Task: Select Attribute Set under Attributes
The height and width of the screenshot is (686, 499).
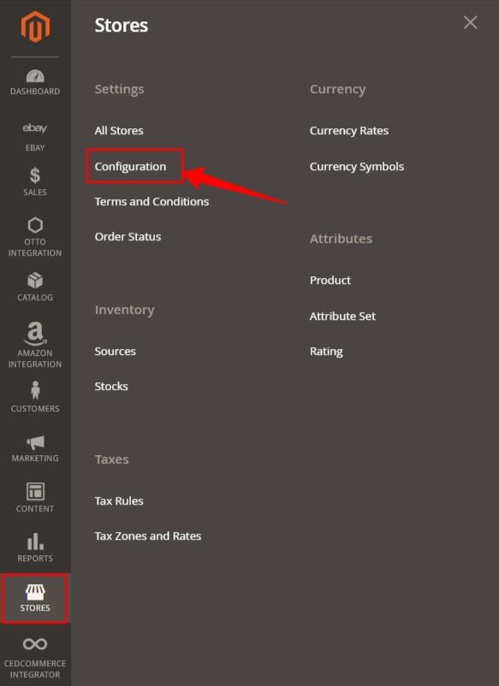Action: click(x=342, y=316)
